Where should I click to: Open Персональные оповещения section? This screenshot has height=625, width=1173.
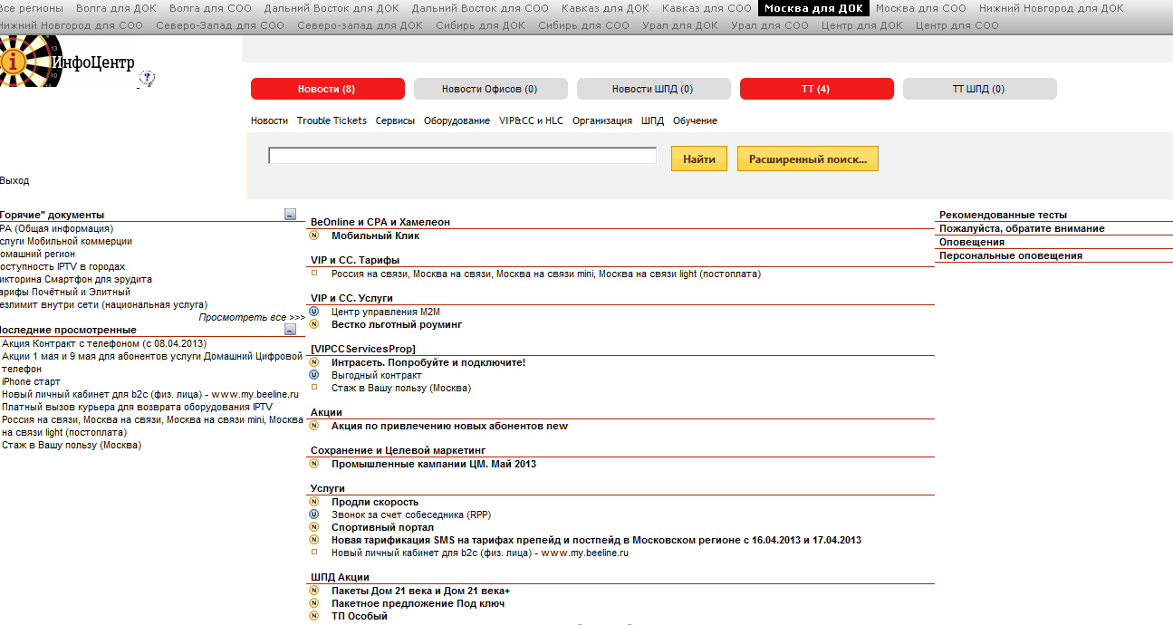tap(1011, 255)
